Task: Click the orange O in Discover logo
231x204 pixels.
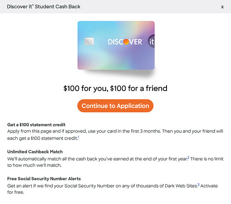Action: 126,42
